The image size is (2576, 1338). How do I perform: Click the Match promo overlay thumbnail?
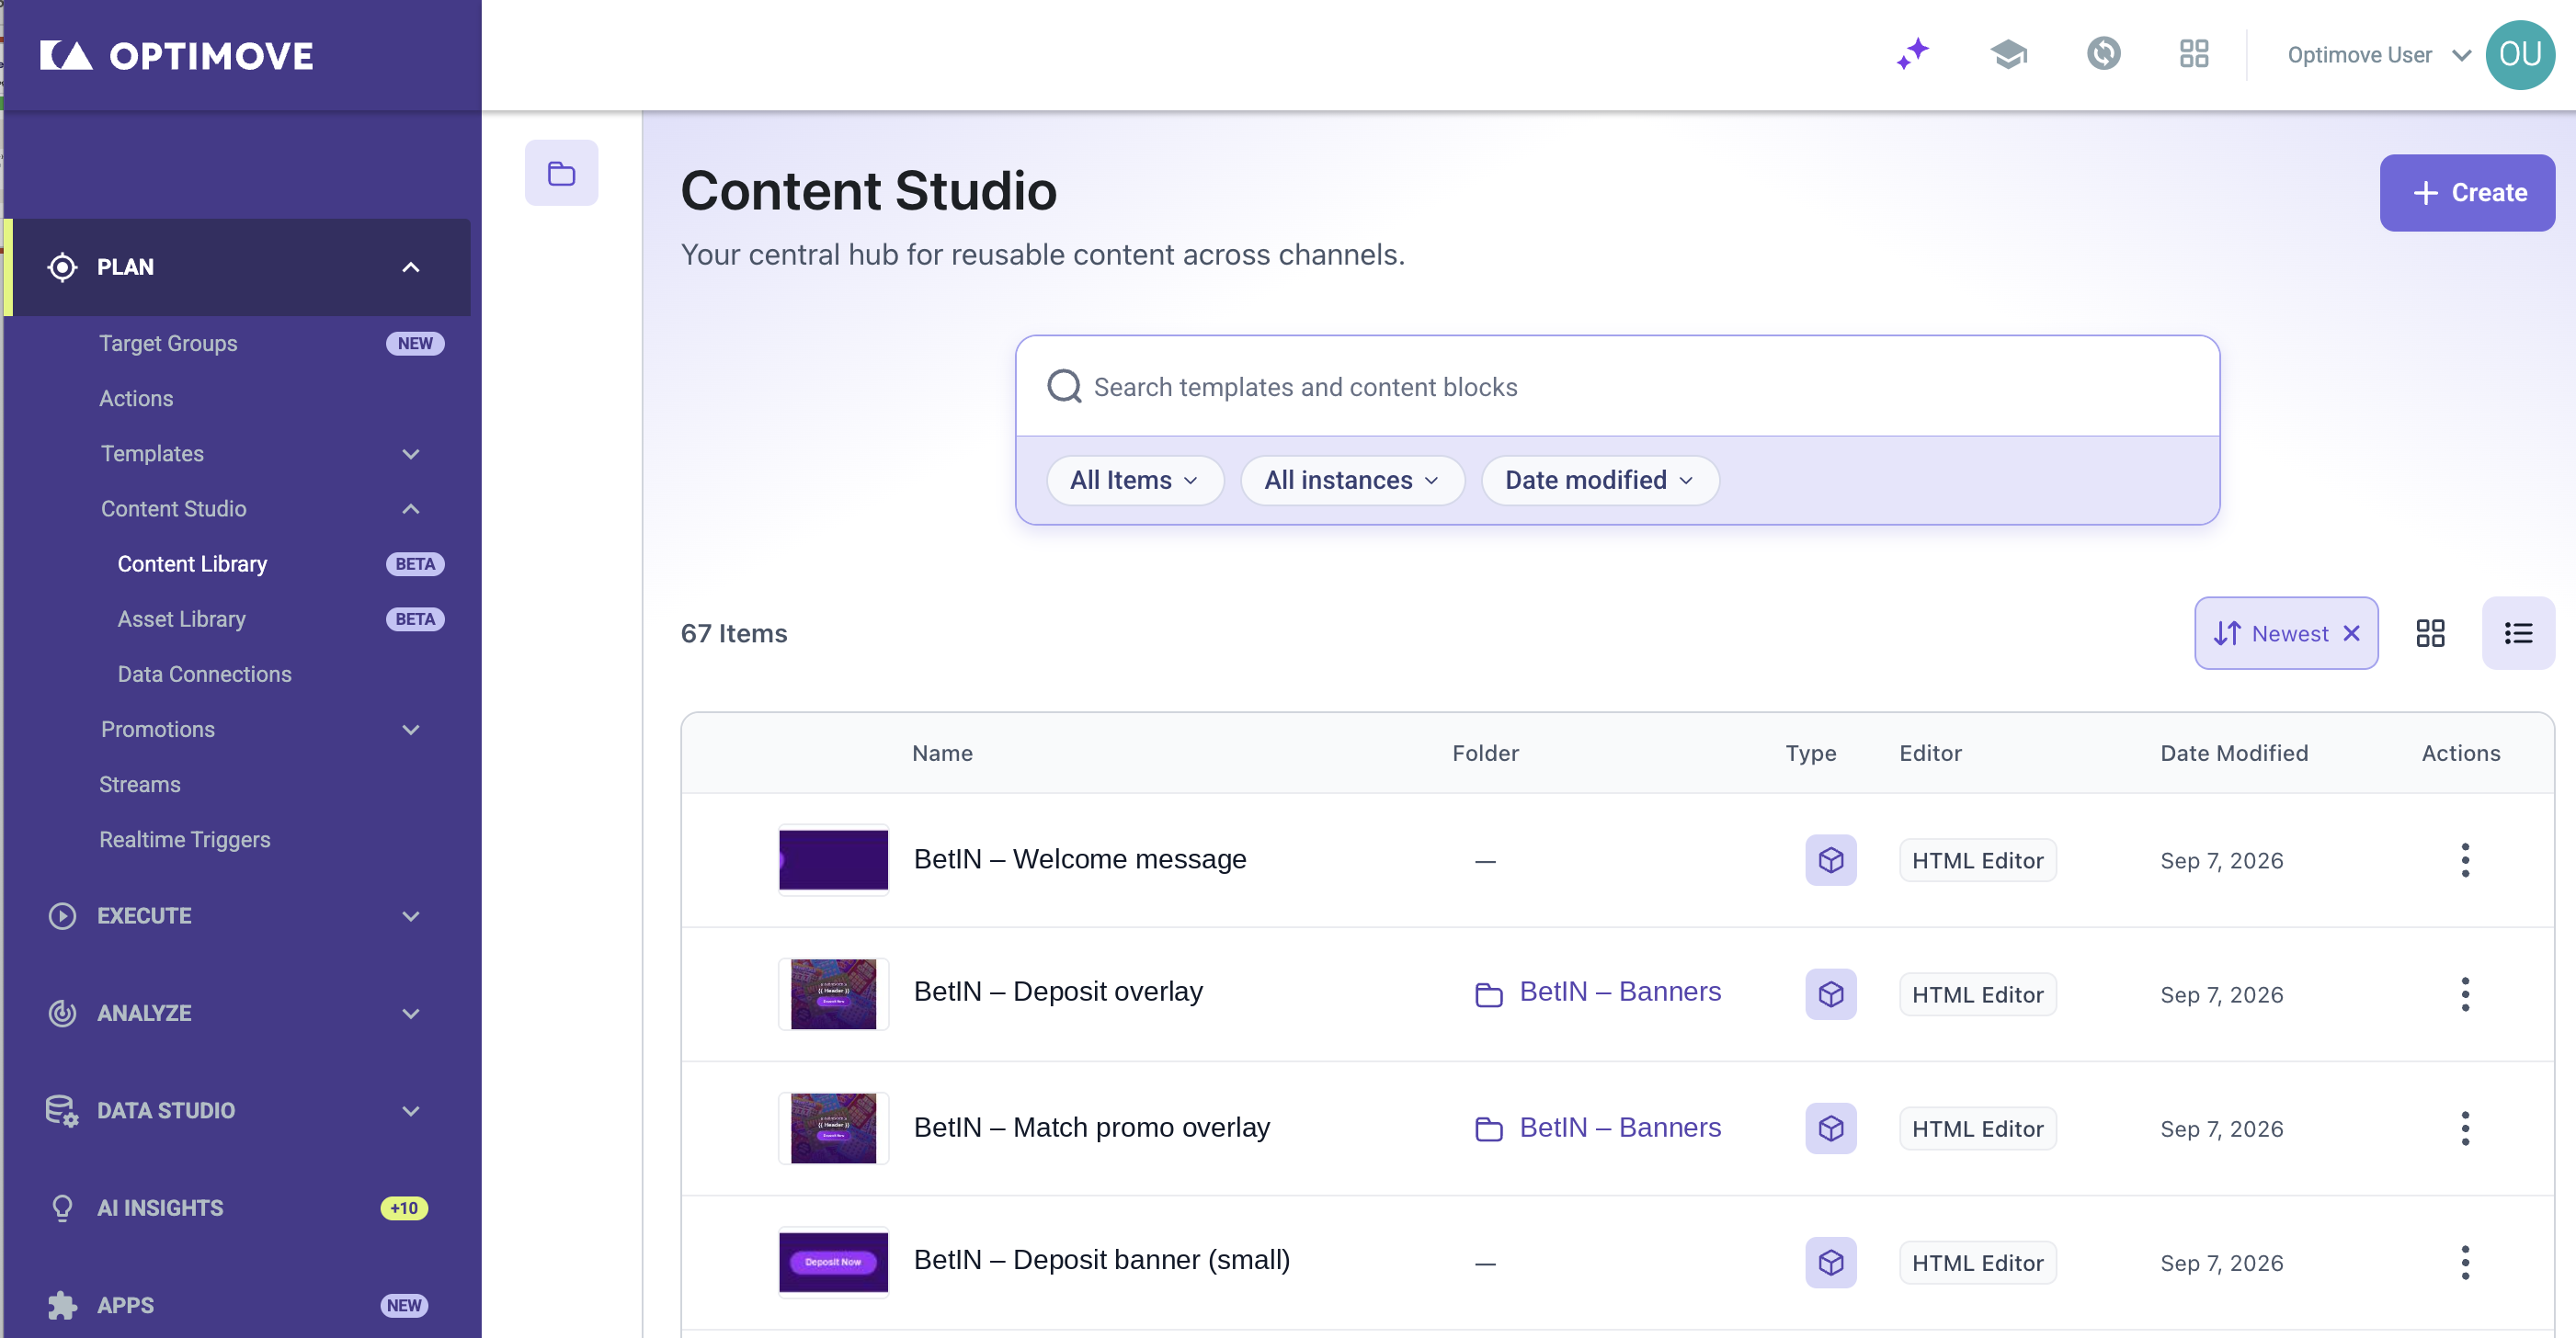832,1128
